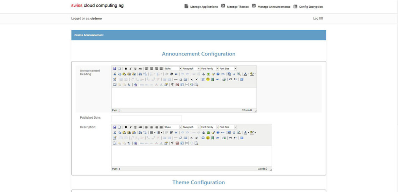
Task: Insert Omega special character in Description editor
Action: tap(203, 138)
